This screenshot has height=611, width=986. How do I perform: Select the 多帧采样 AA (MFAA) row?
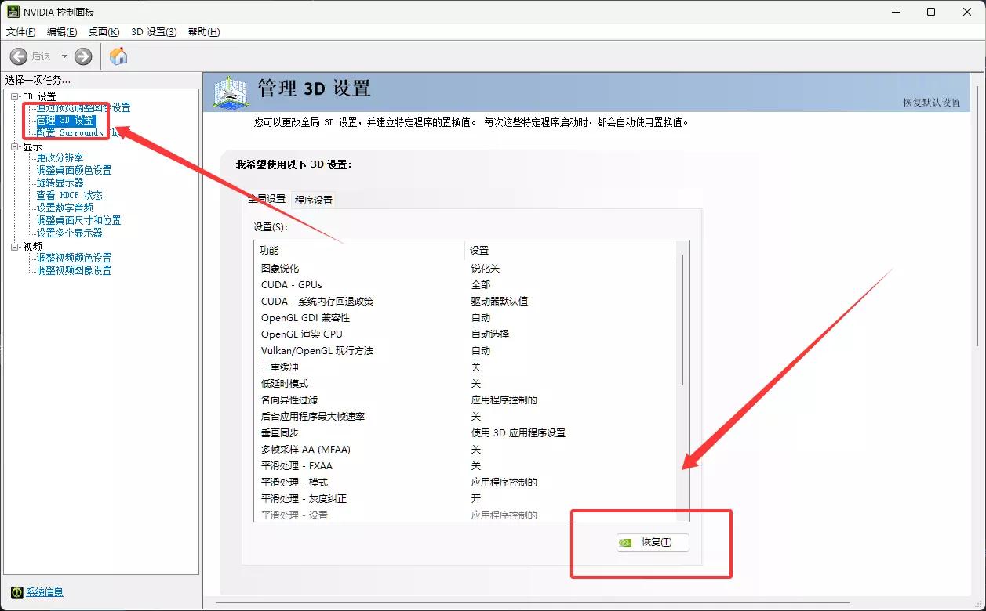(x=464, y=450)
